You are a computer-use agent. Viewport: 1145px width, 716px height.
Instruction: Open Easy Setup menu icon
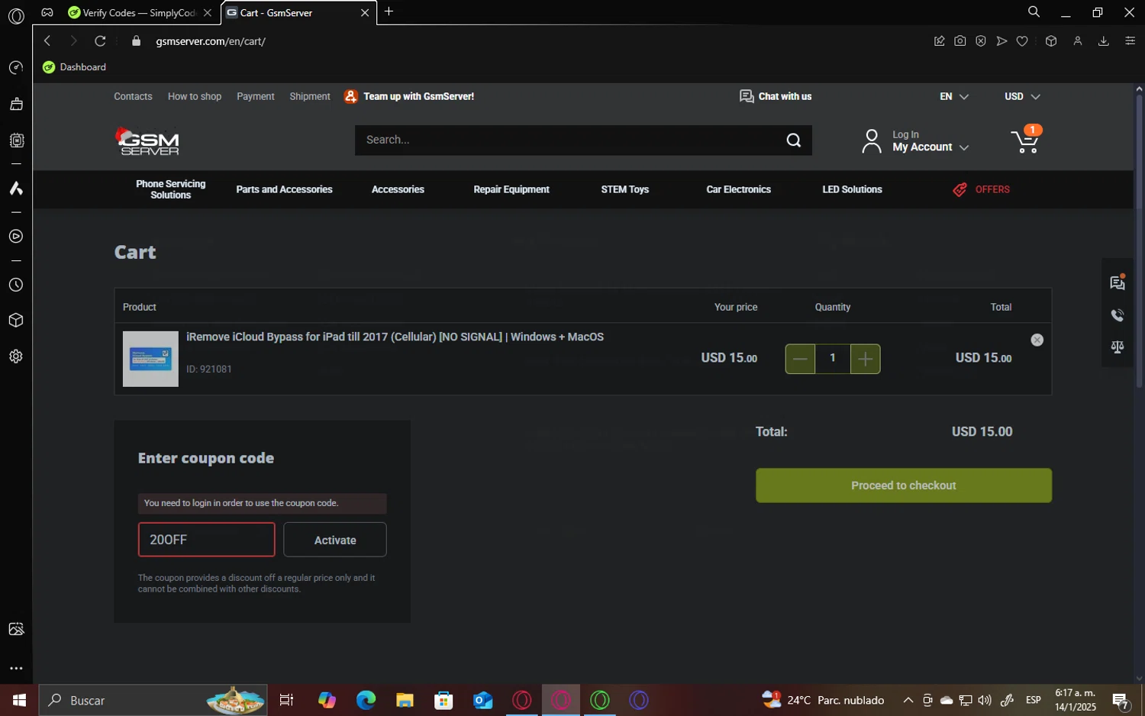1130,41
